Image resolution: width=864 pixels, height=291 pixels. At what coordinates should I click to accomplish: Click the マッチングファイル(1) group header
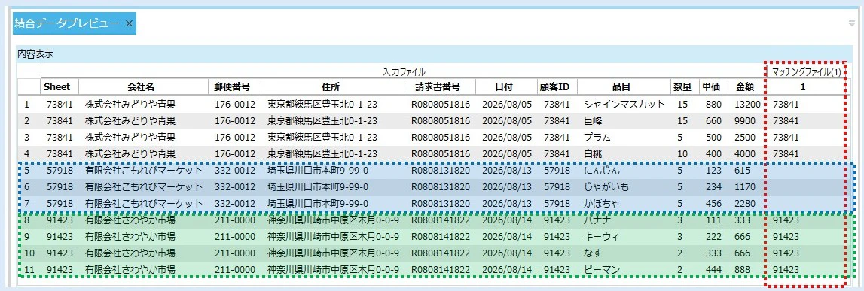[806, 72]
